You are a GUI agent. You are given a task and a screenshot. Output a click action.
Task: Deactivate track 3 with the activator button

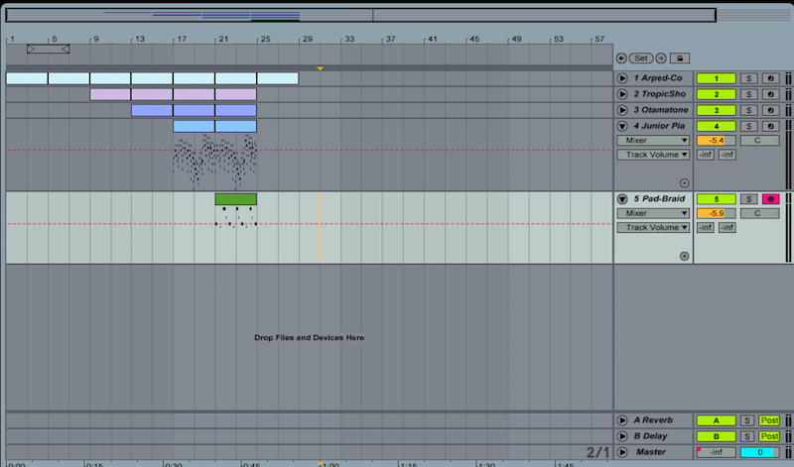716,110
